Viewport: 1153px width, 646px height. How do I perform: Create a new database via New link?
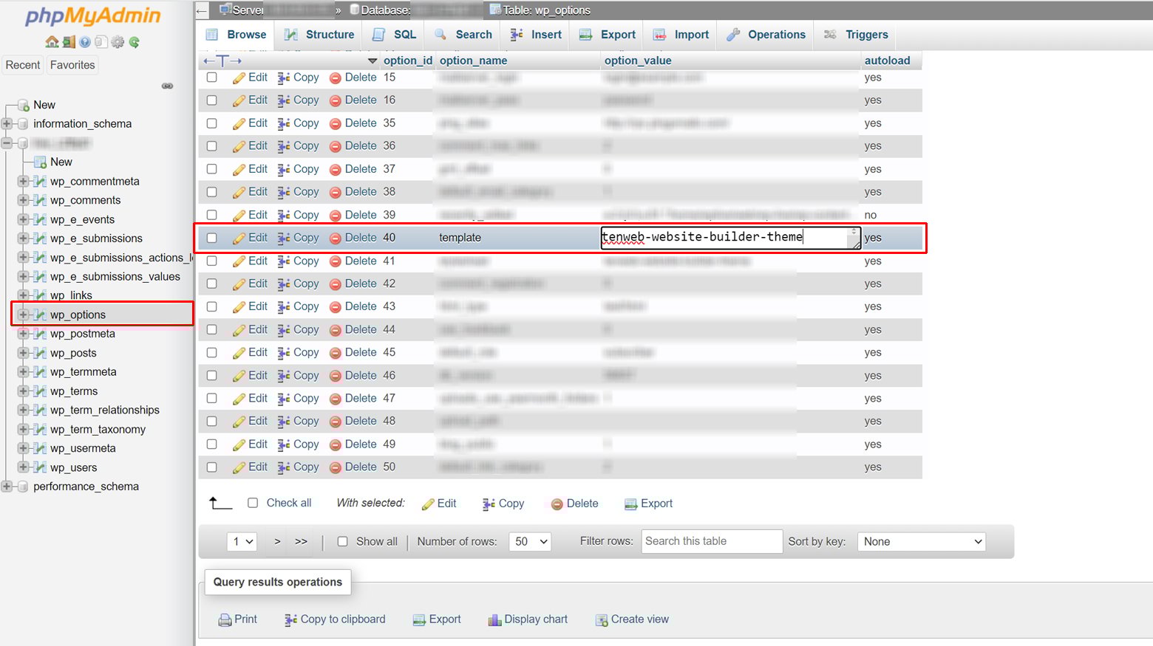(x=44, y=104)
